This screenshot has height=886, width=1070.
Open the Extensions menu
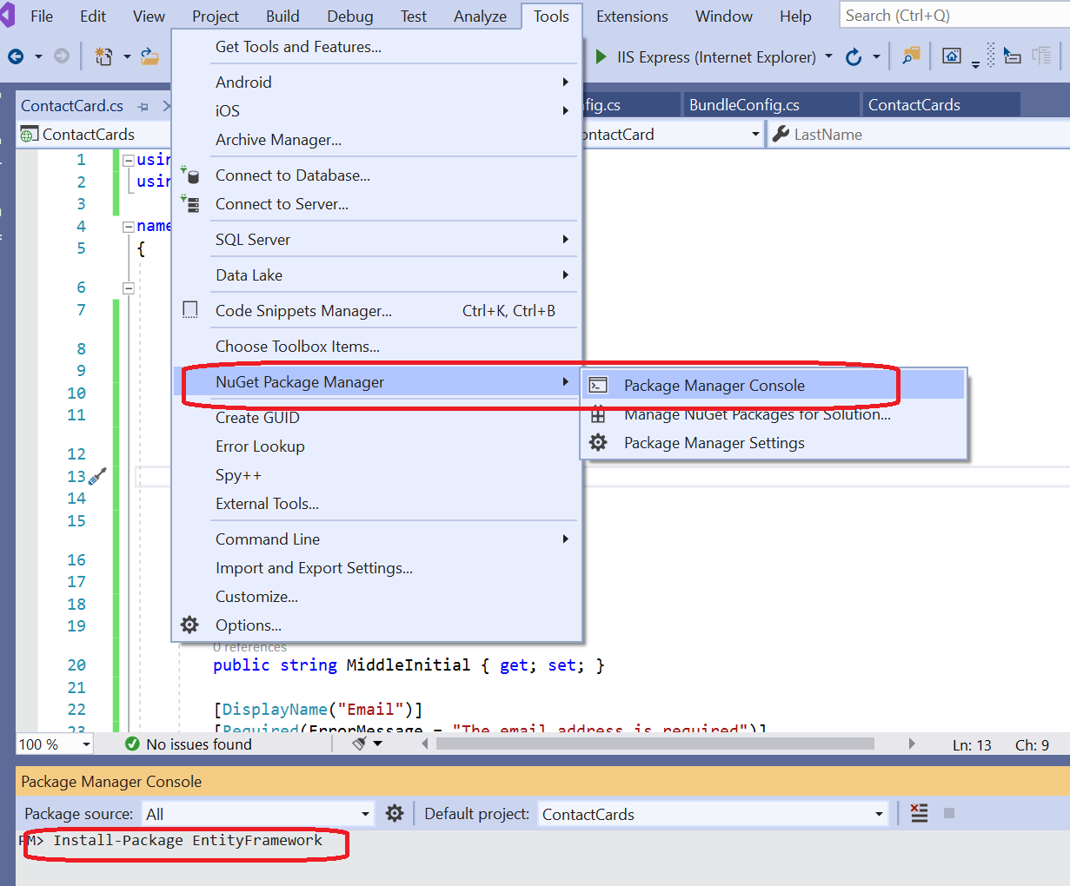(x=632, y=16)
